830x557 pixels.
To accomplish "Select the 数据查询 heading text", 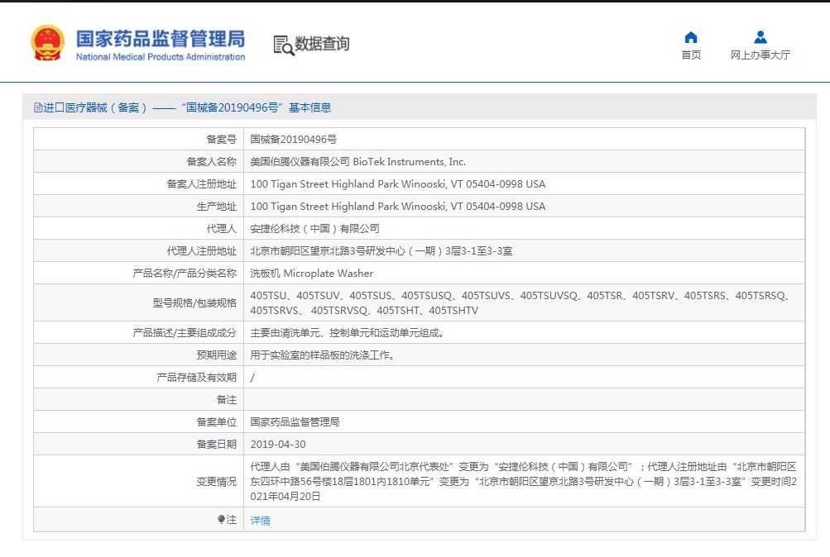I will [x=322, y=44].
